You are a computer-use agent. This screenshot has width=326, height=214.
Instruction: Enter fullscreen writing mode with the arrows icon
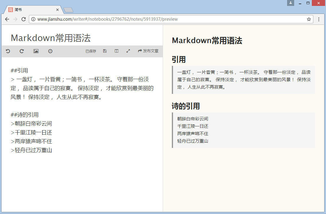point(128,51)
